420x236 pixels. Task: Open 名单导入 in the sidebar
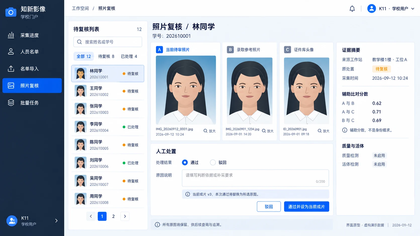click(32, 69)
